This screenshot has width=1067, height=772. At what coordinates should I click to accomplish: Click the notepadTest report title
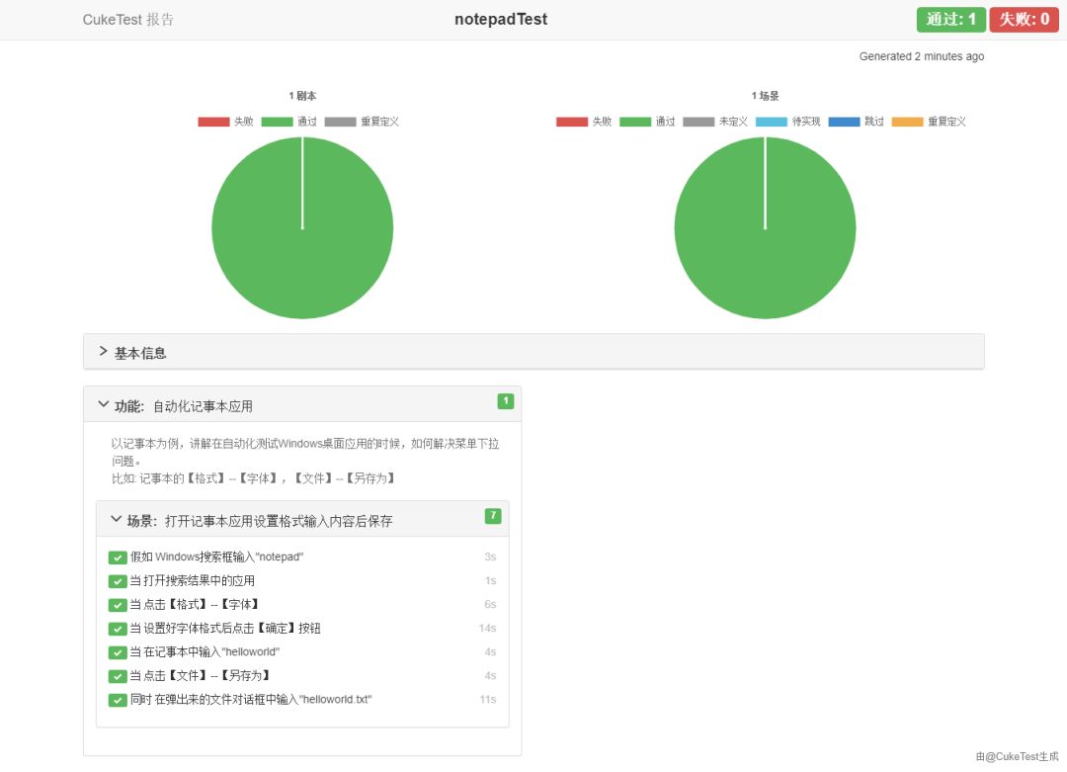[x=501, y=20]
